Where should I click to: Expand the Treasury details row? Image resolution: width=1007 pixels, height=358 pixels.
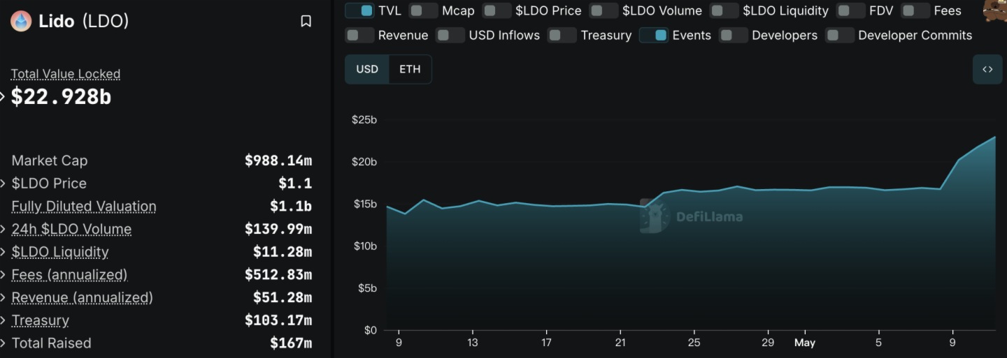[3, 320]
